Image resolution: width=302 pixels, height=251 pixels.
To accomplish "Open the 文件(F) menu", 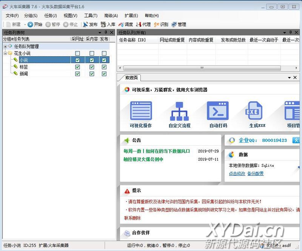I will click(x=12, y=15).
